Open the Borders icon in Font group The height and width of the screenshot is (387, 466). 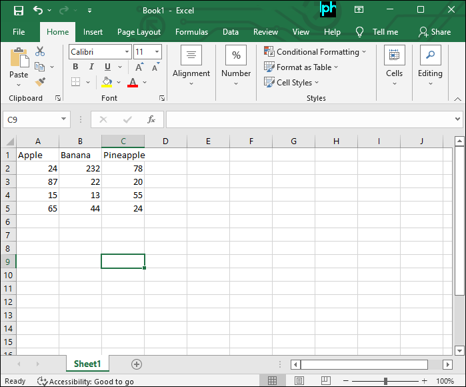click(75, 82)
